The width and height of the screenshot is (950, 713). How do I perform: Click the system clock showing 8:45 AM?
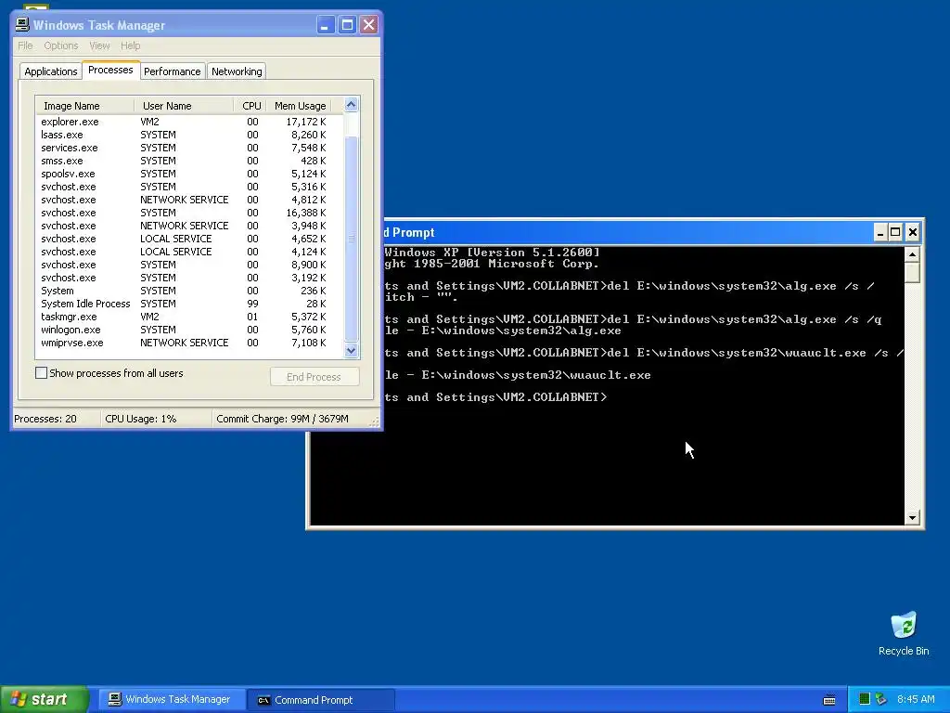[916, 699]
